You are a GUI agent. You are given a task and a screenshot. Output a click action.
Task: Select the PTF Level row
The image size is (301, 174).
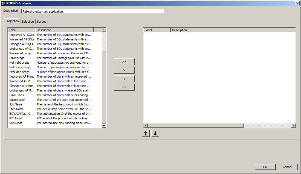click(x=16, y=118)
